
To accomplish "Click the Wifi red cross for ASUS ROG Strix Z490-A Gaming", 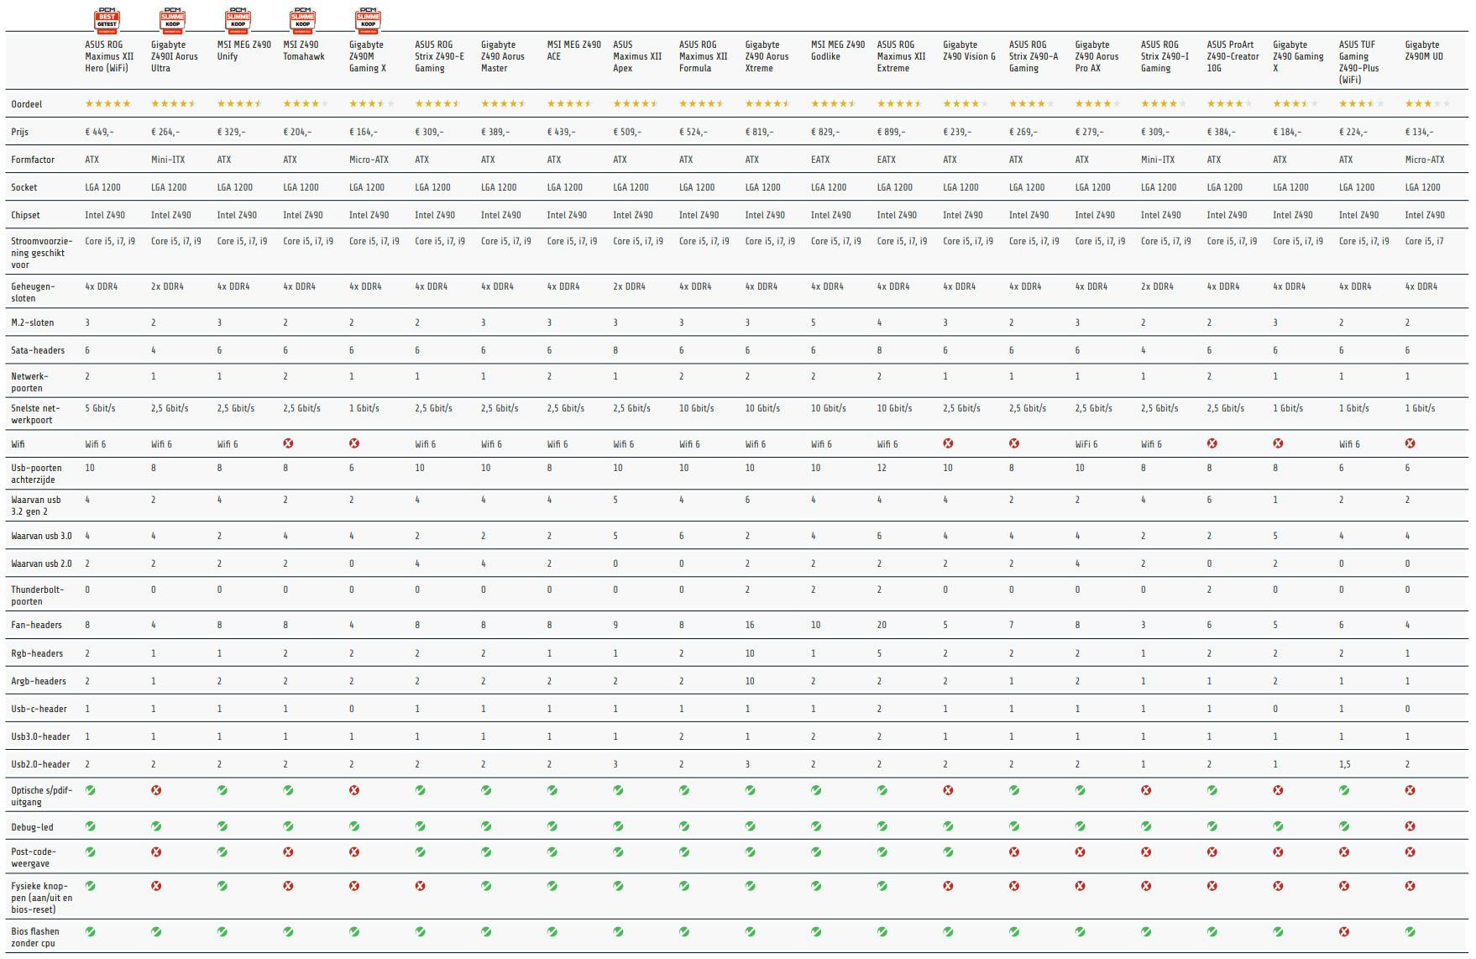I will point(1014,443).
